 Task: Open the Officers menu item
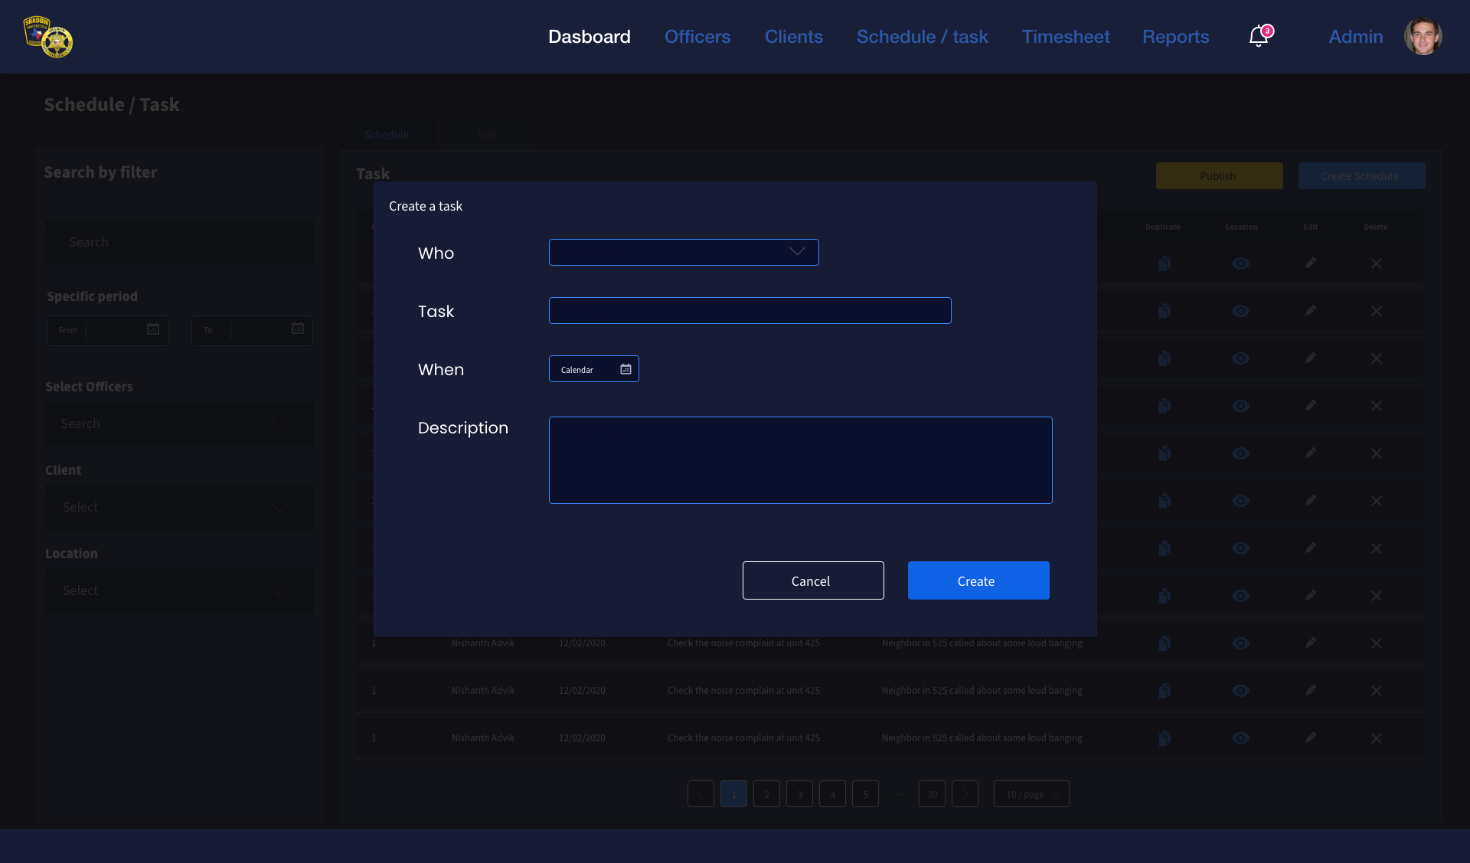coord(697,37)
